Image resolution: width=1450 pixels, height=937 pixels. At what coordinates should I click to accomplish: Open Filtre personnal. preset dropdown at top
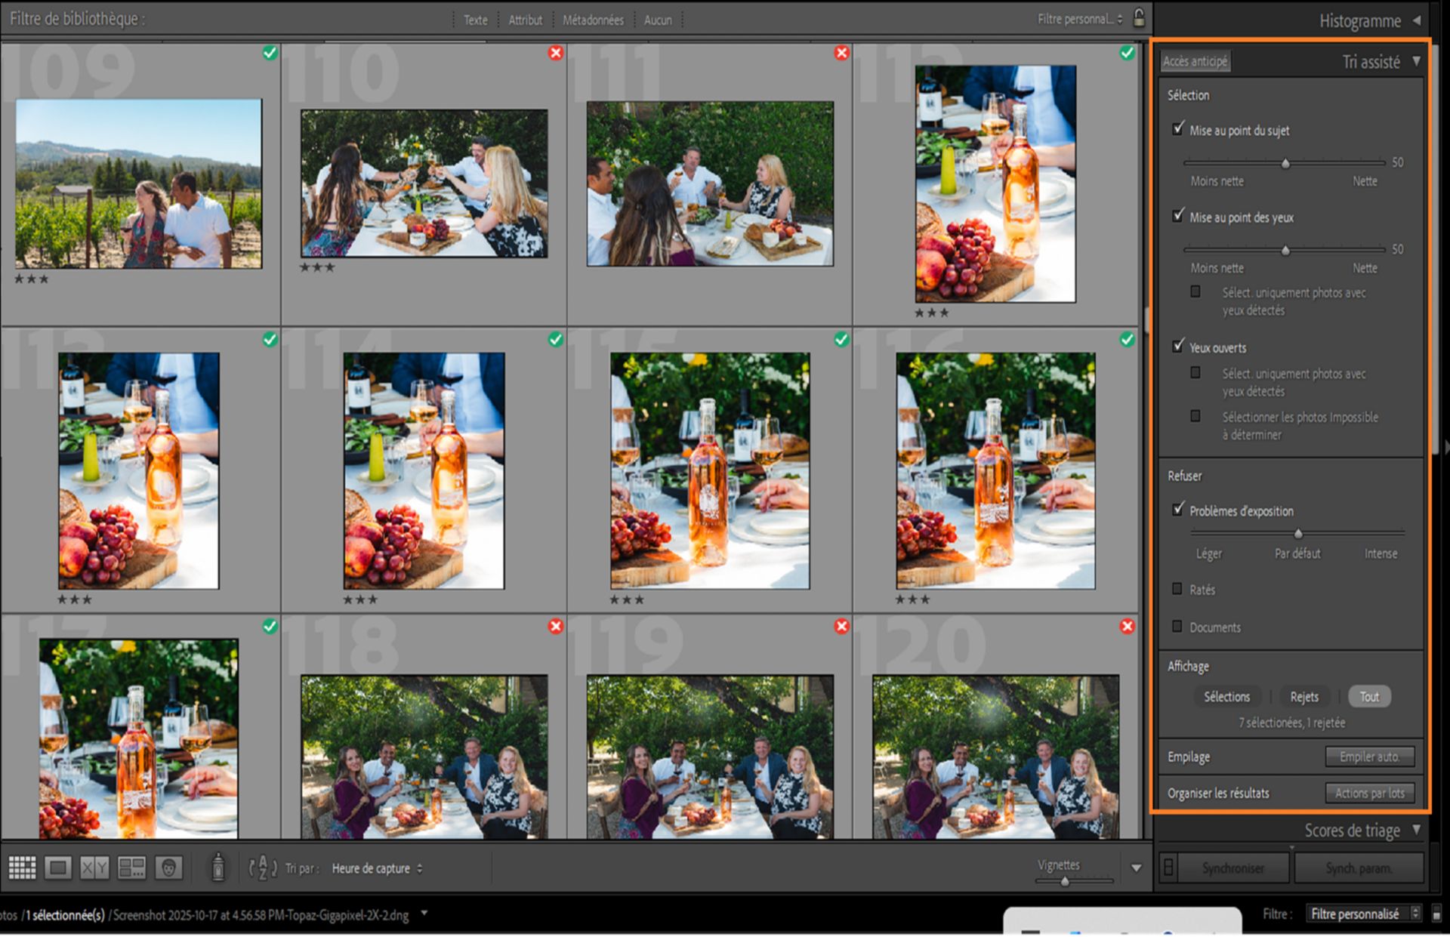pos(1080,19)
